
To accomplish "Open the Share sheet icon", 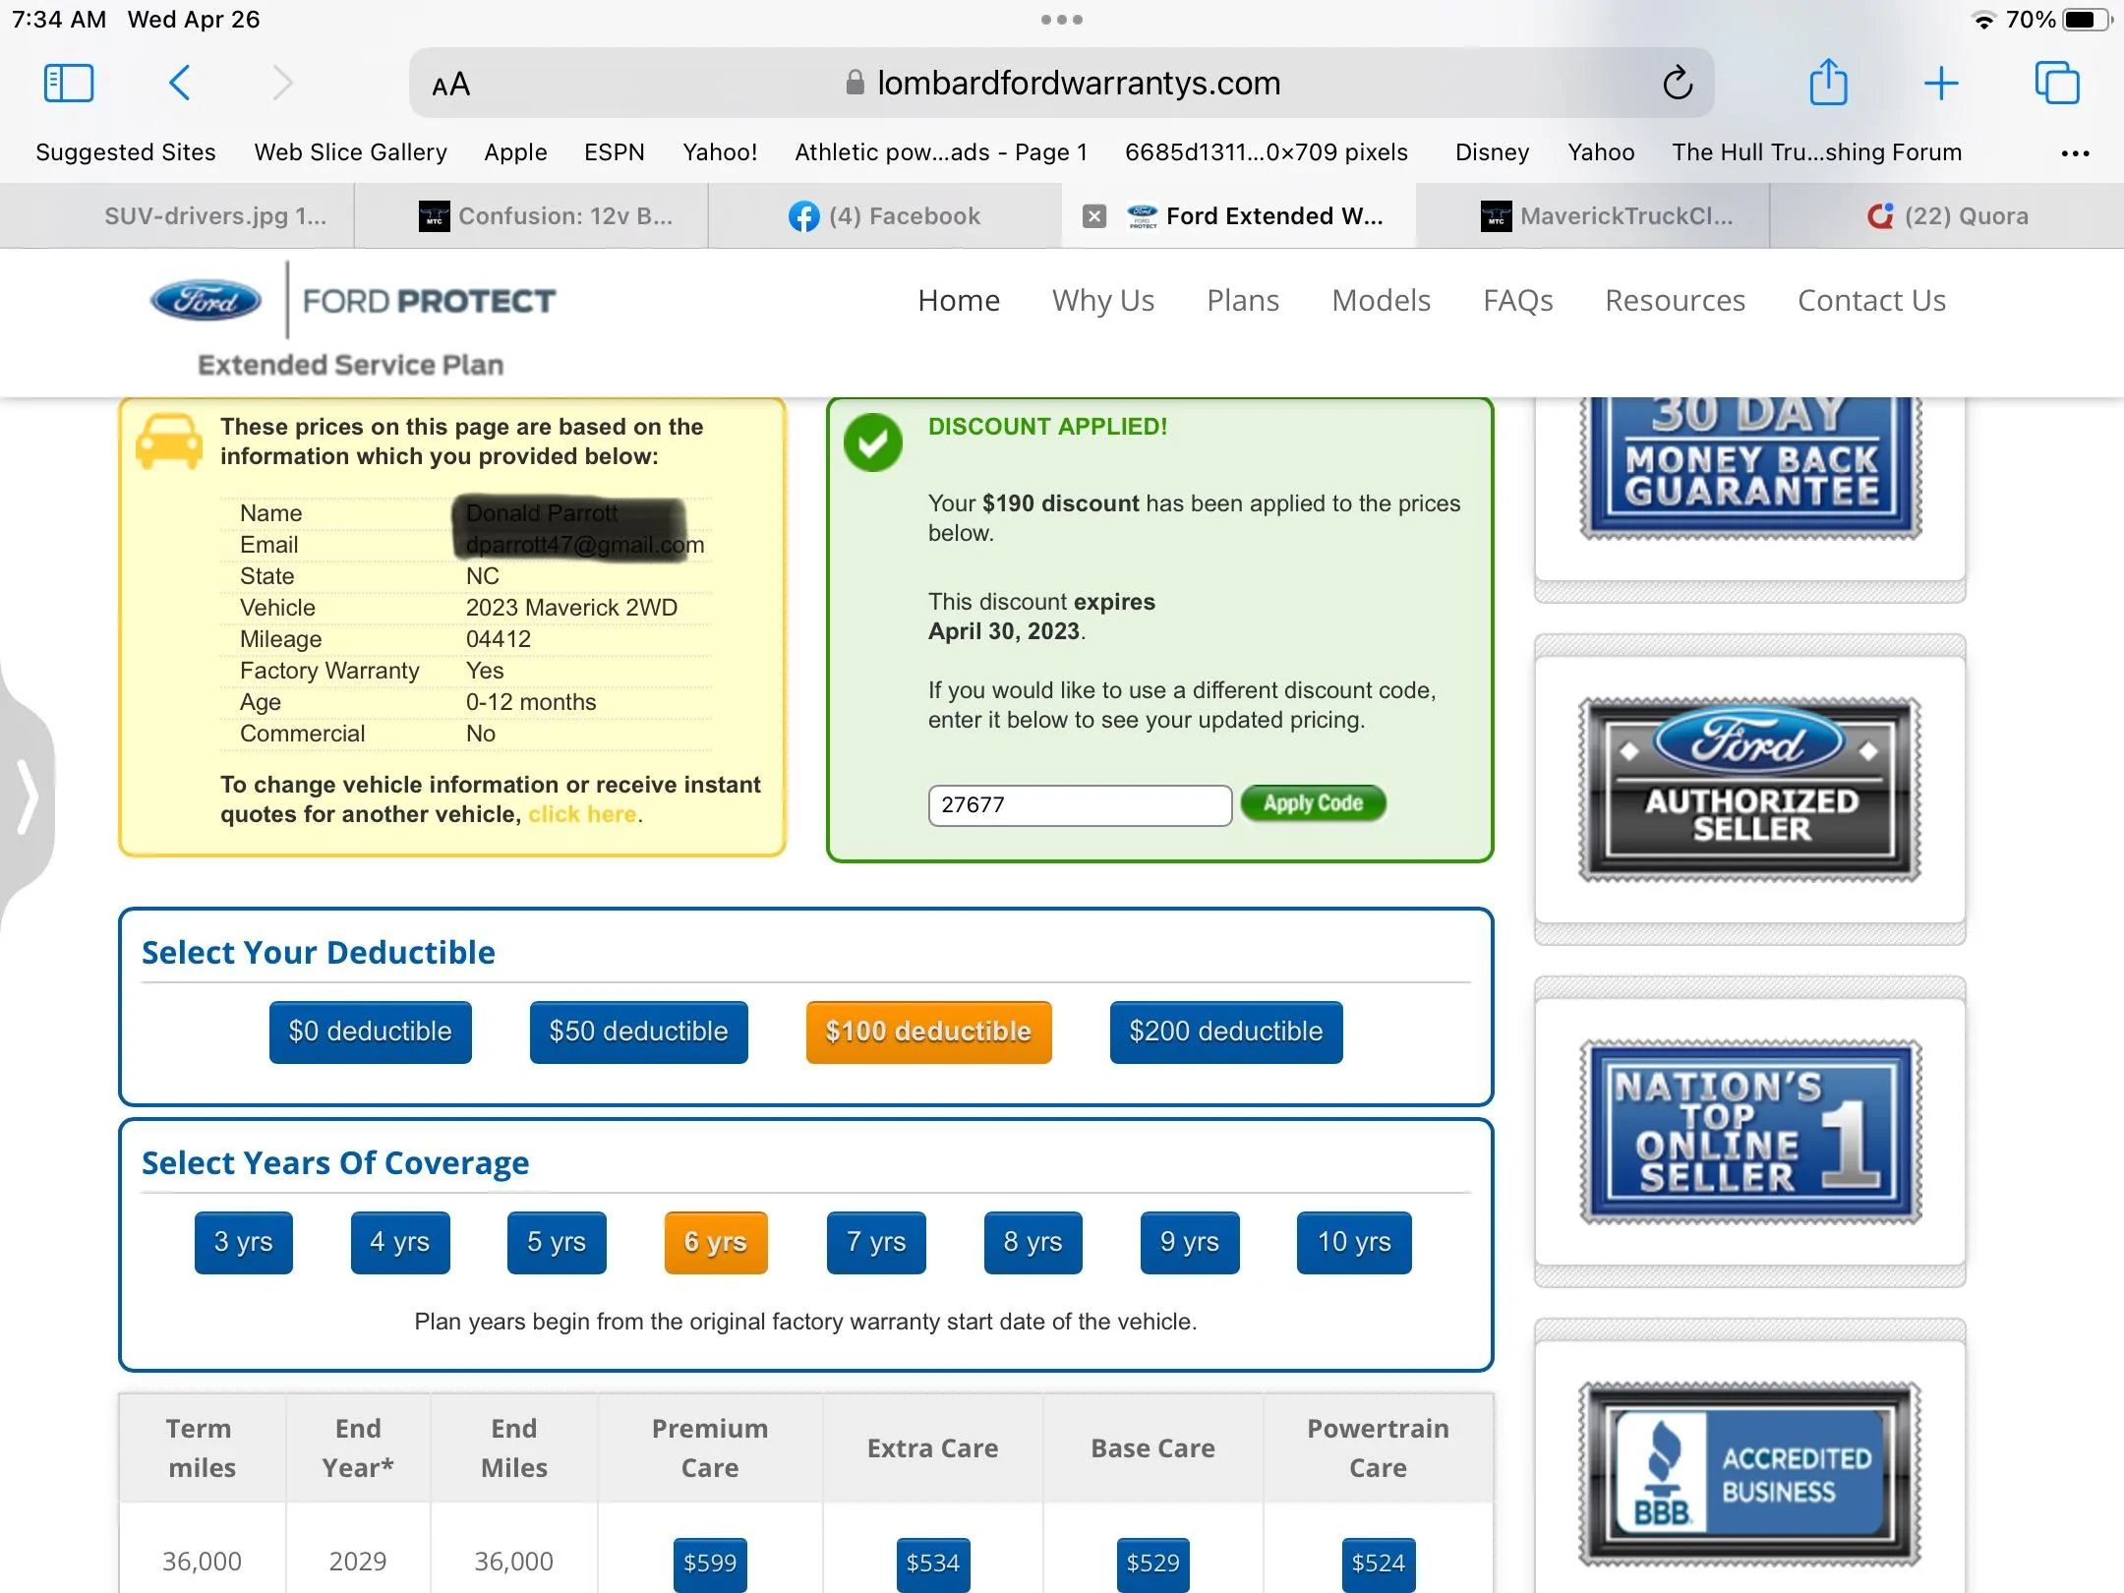I will [x=1829, y=82].
